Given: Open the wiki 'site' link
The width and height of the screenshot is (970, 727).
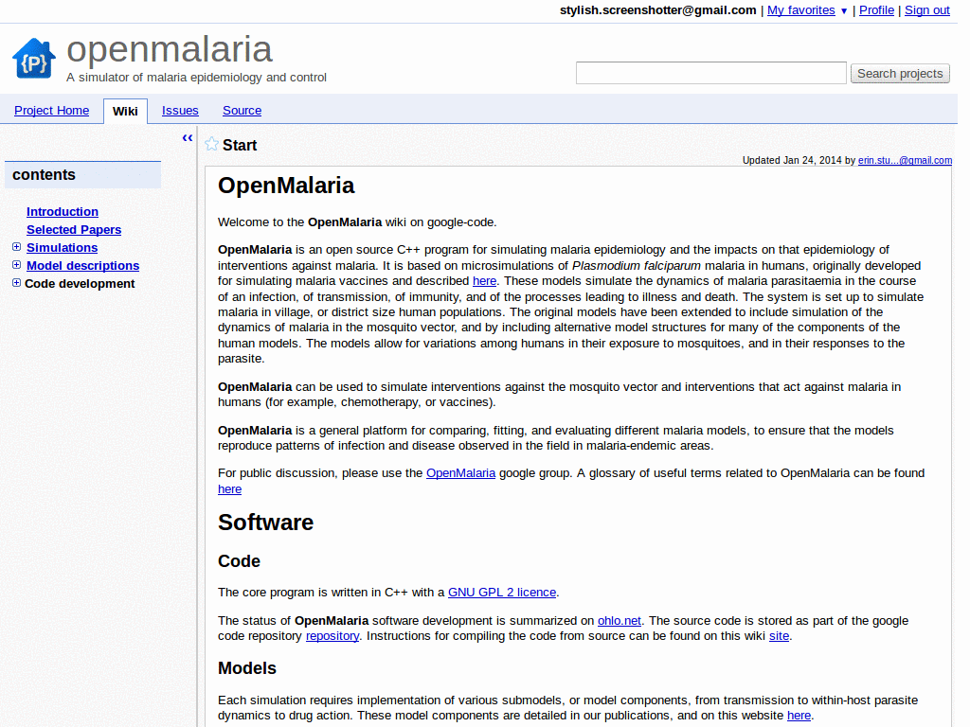Looking at the screenshot, I should 779,636.
